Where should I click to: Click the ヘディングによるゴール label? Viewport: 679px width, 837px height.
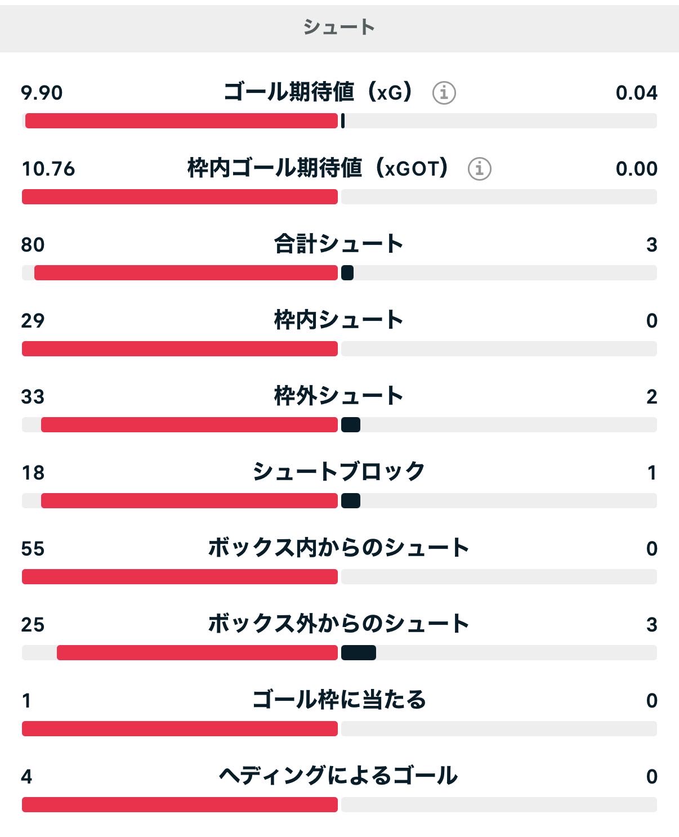click(339, 776)
